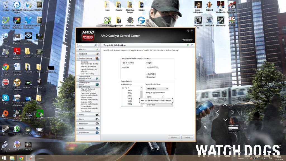Open Samsung Magician desktop shortcut
286x161 pixels.
click(17, 38)
